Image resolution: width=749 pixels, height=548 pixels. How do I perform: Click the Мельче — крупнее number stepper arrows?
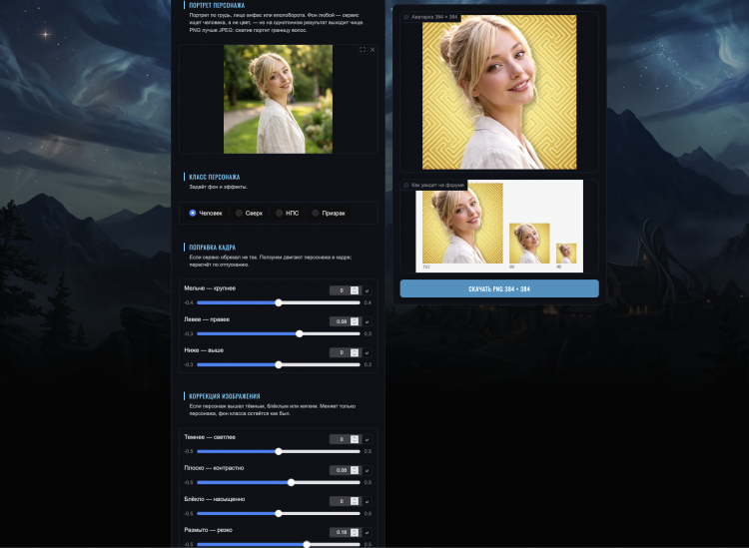coord(355,290)
